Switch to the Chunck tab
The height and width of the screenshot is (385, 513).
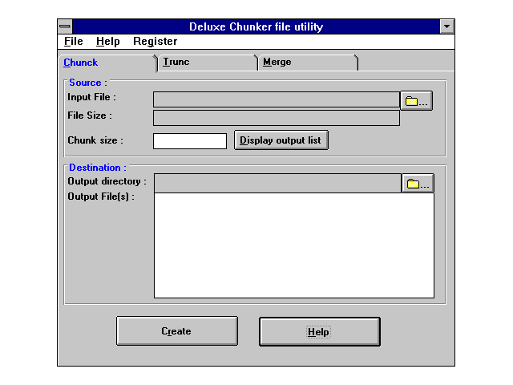(x=81, y=63)
